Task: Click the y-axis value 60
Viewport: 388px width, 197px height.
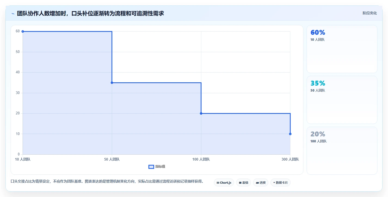Action: [18, 31]
